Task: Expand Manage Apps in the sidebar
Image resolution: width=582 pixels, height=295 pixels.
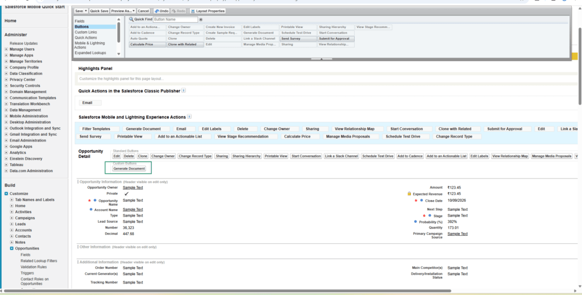Action: [x=6, y=55]
